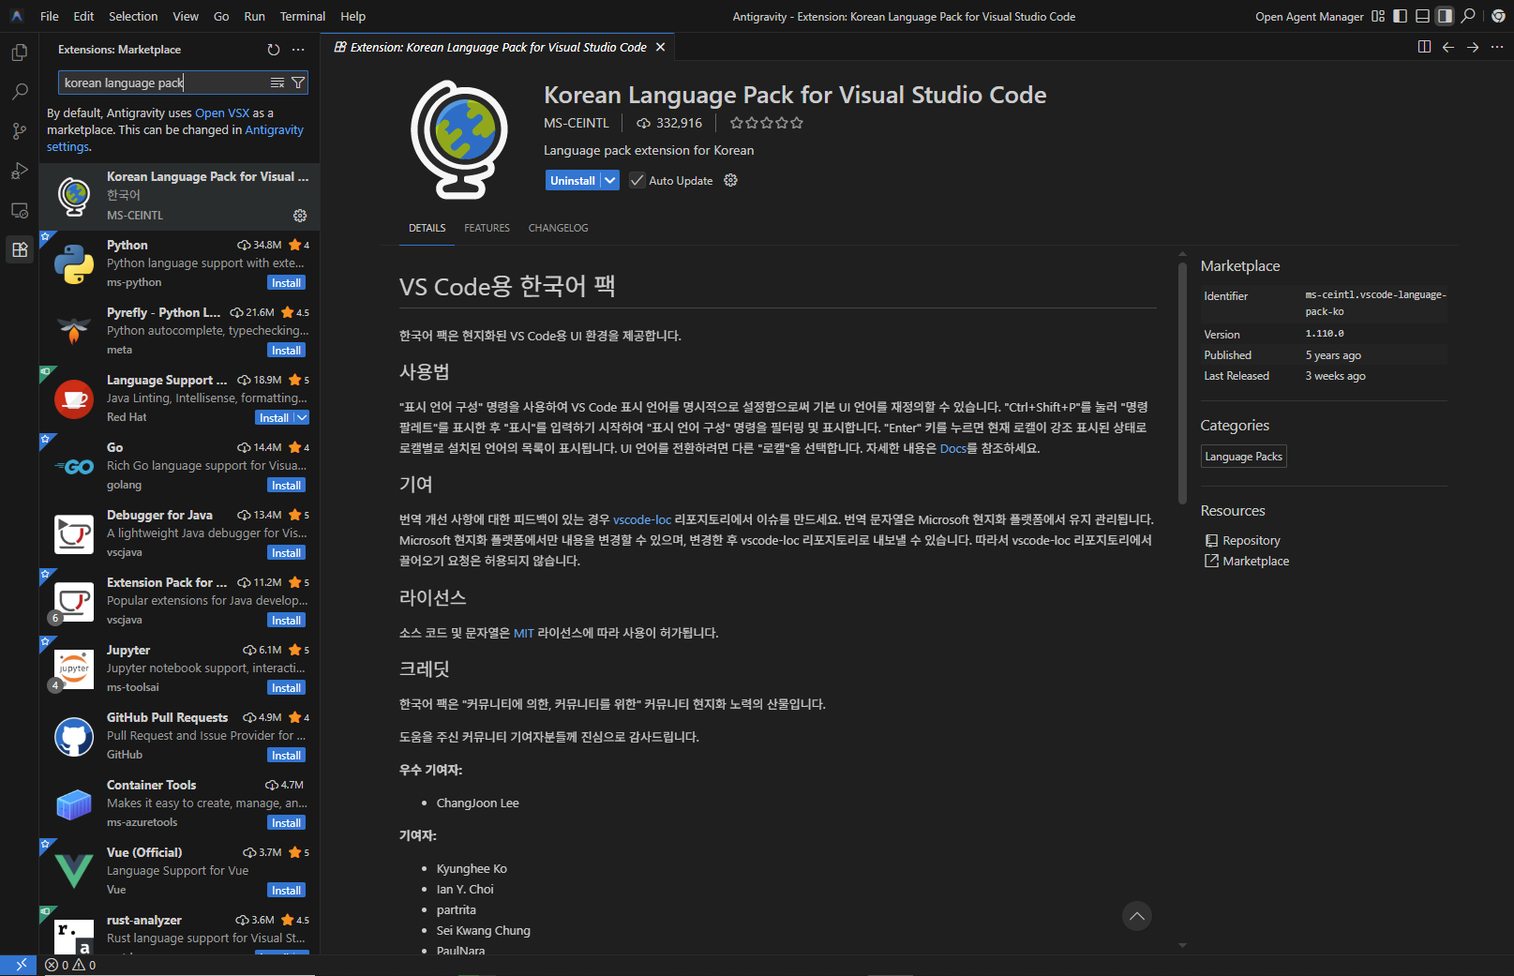The image size is (1514, 976).
Task: Select the rust-analyzer extension list item
Action: pos(179,930)
